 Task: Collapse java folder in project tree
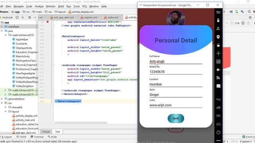point(2,31)
